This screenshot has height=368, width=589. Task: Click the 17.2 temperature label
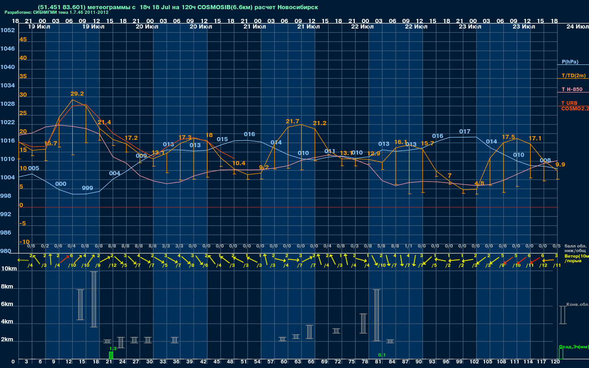point(131,138)
